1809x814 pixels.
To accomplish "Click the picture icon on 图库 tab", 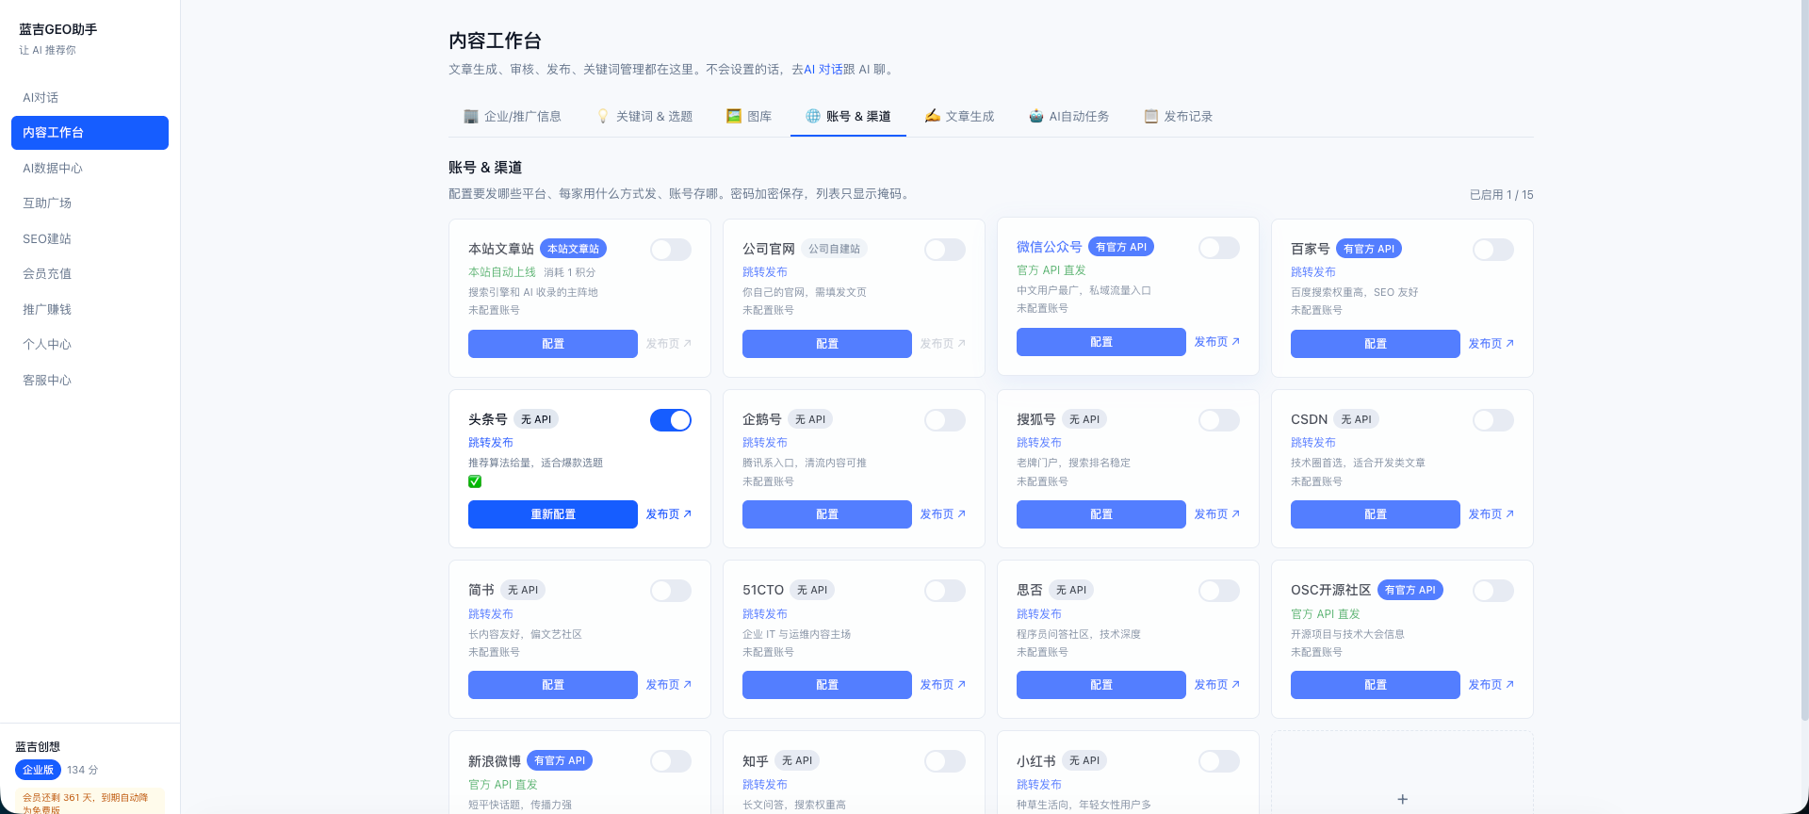I will coord(734,116).
